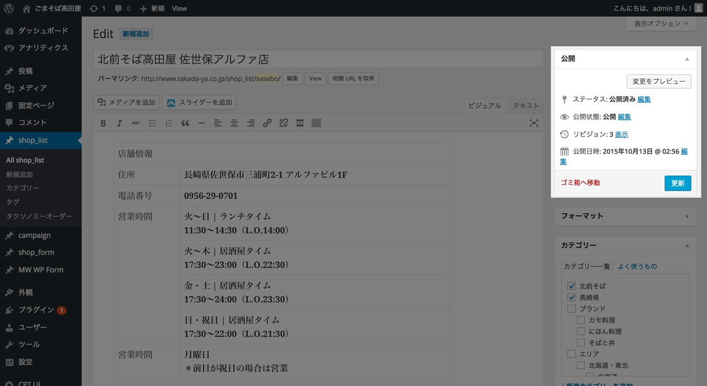
Task: Click 変更をプレビュー button
Action: coord(659,81)
